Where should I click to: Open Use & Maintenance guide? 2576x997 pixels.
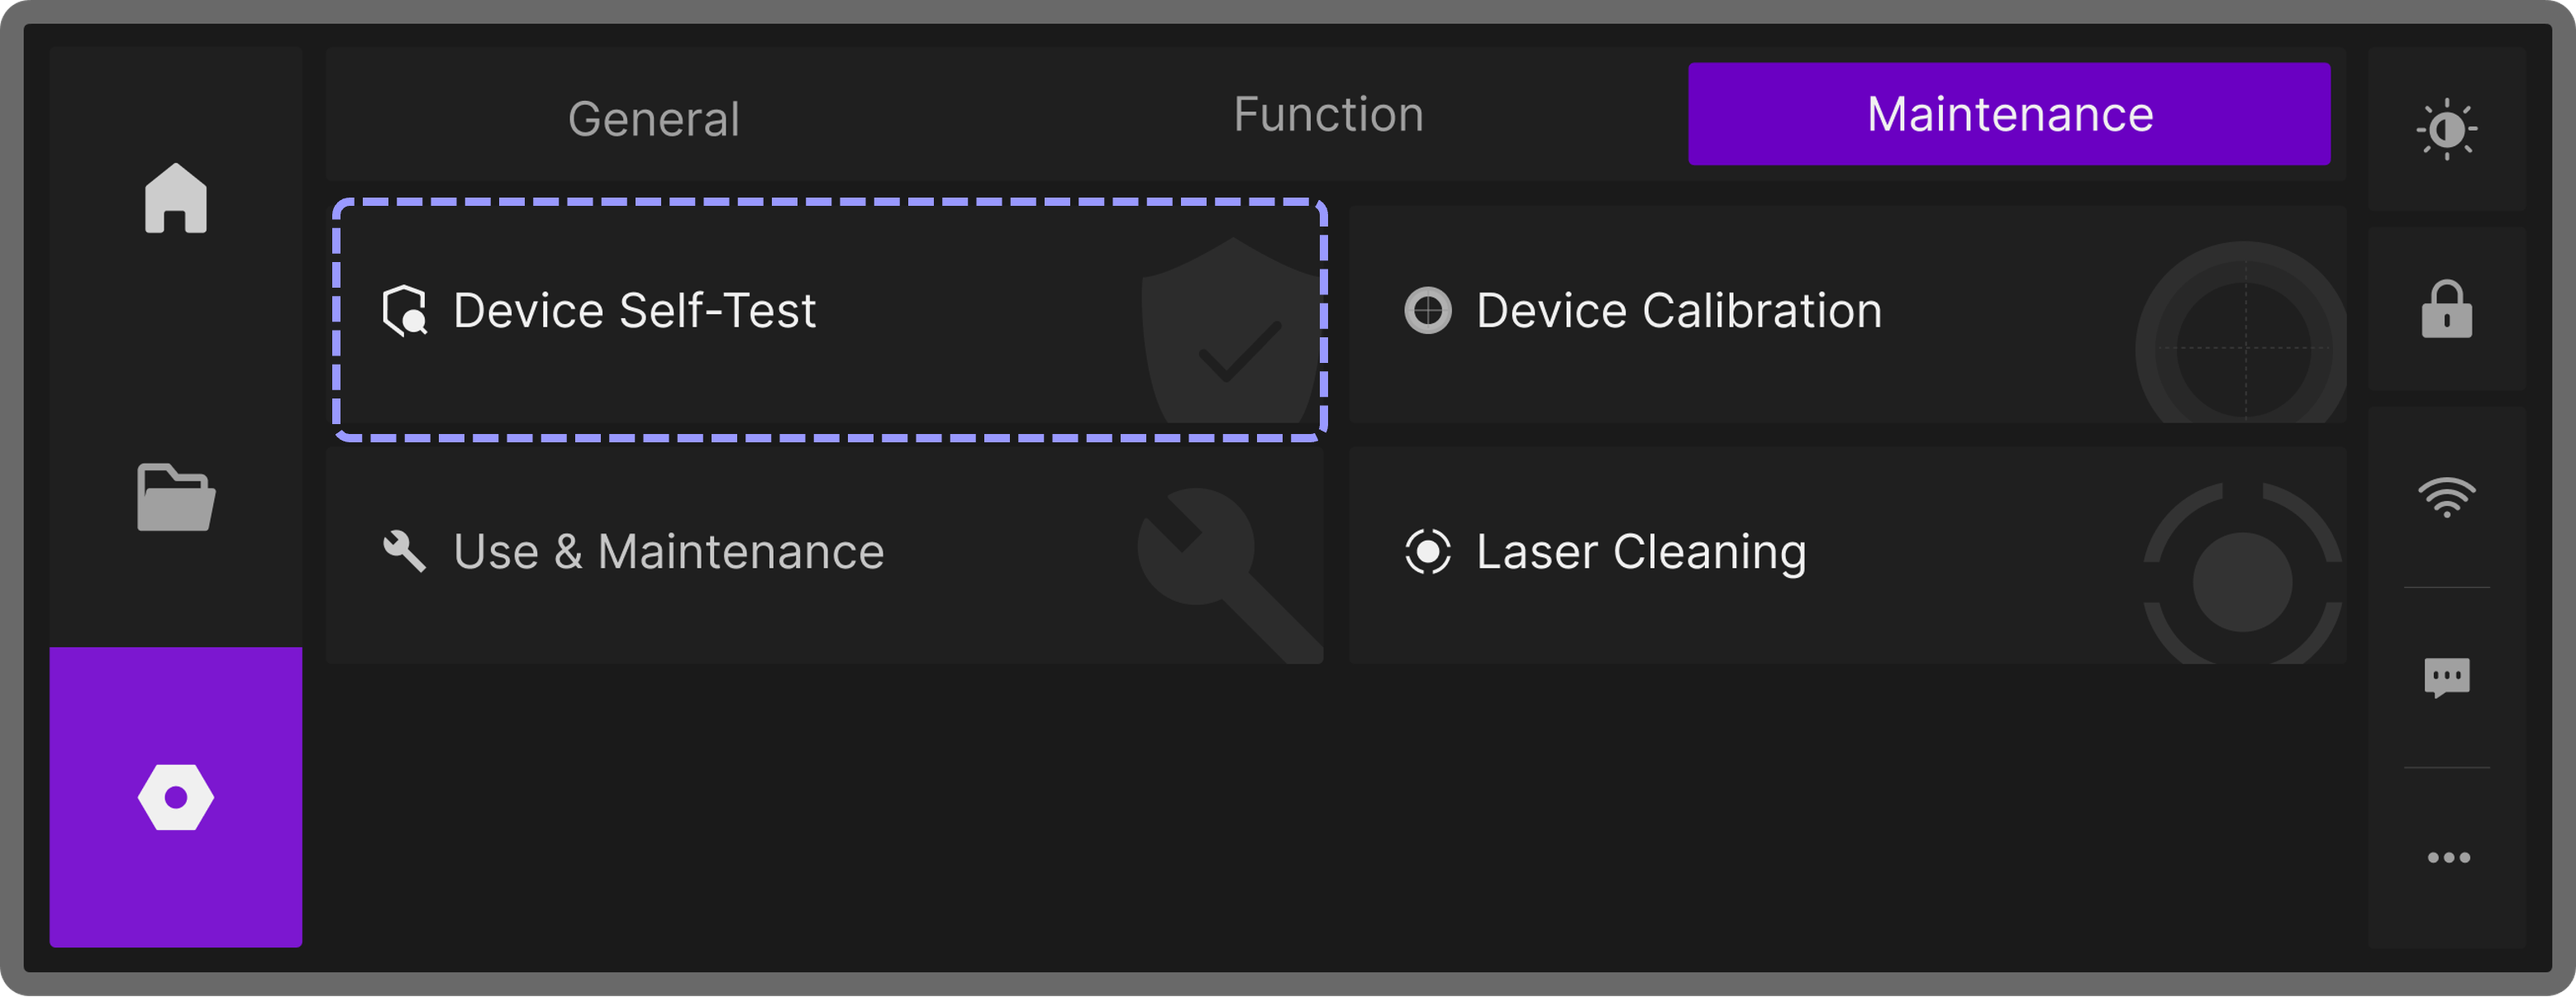pyautogui.click(x=668, y=551)
